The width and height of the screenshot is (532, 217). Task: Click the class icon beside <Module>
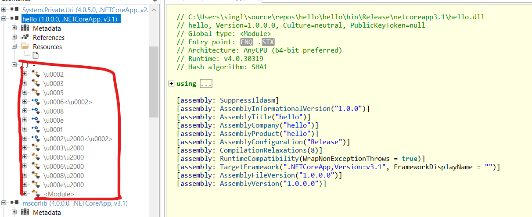[36, 194]
